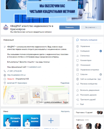Click the gray События counter badge
Viewport: 104px width, 129px height.
click(101, 74)
